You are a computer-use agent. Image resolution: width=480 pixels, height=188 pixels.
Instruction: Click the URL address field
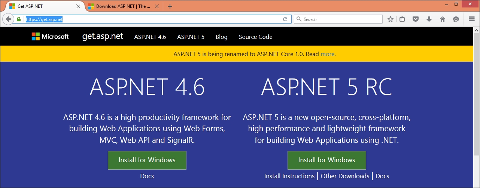tap(152, 19)
